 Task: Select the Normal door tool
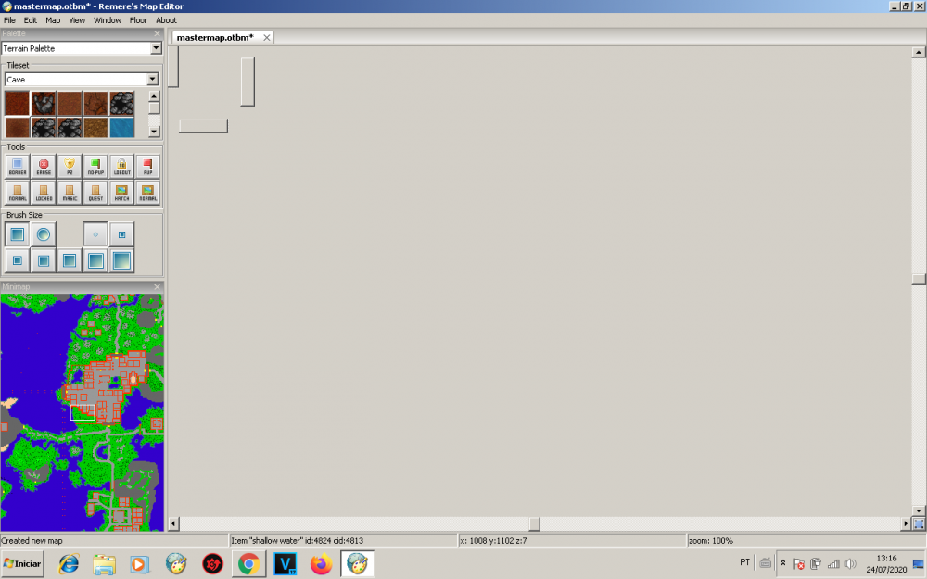(x=17, y=192)
